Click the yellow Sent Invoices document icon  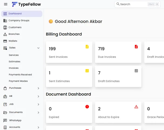pyautogui.click(x=87, y=47)
